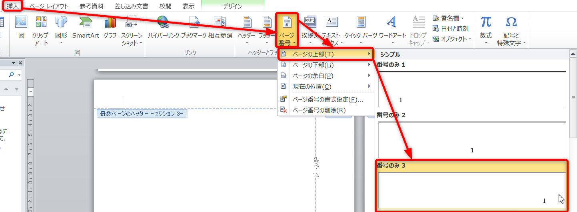Image resolution: width=577 pixels, height=212 pixels.
Task: Open the ワードアート WordArt tool
Action: (x=392, y=28)
